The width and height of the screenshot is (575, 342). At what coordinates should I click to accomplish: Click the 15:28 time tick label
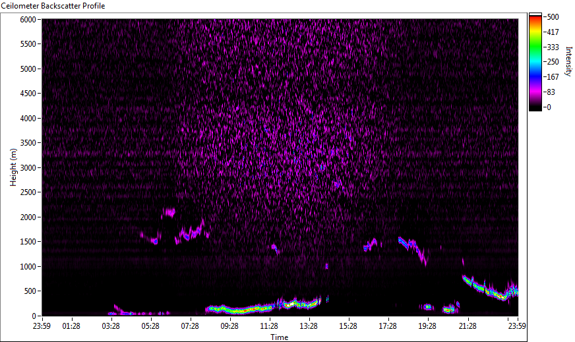(348, 326)
